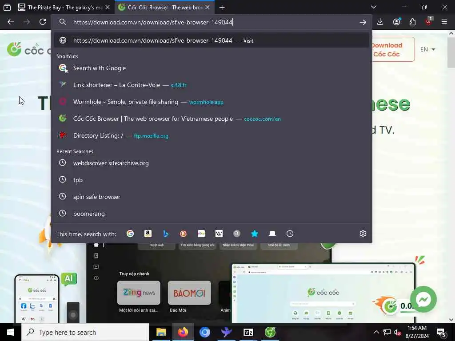This screenshot has width=455, height=341.
Task: Open Directory Listing ftp.mozilla.org suggestion
Action: pos(211,135)
